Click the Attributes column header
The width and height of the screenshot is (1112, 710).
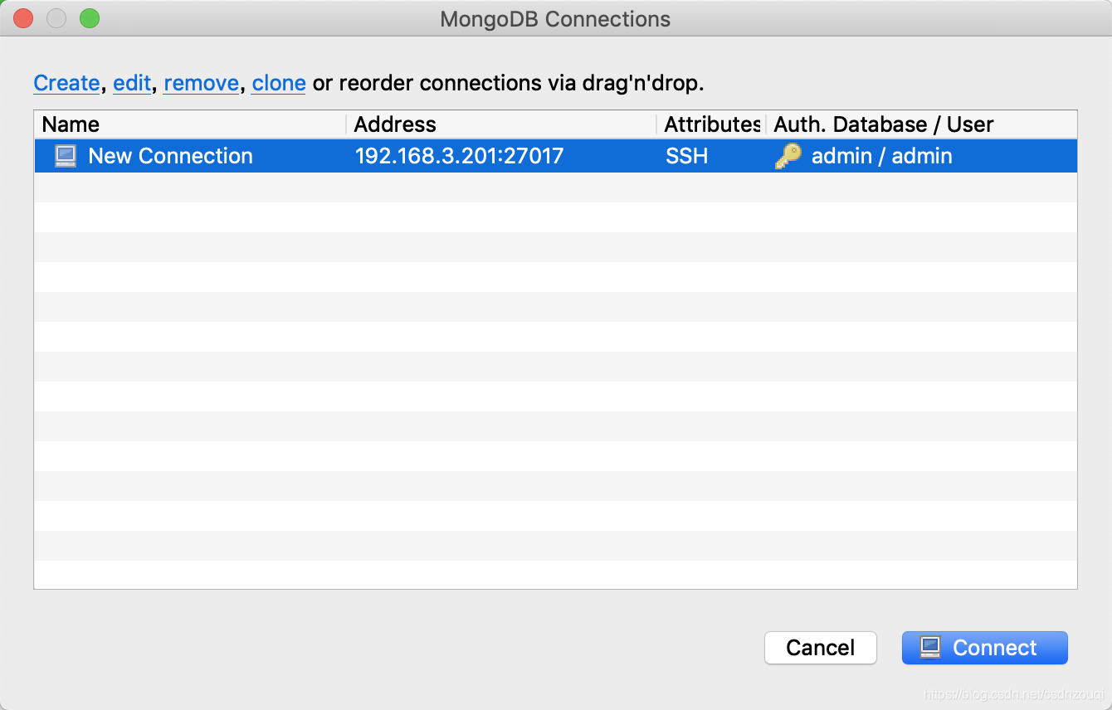[x=711, y=124]
